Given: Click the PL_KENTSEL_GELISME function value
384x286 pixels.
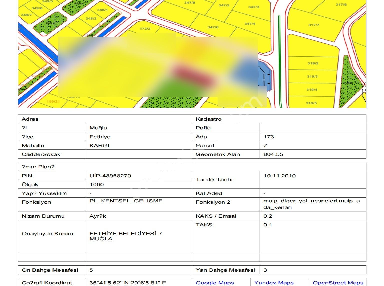Looking at the screenshot, I should click(x=126, y=201).
